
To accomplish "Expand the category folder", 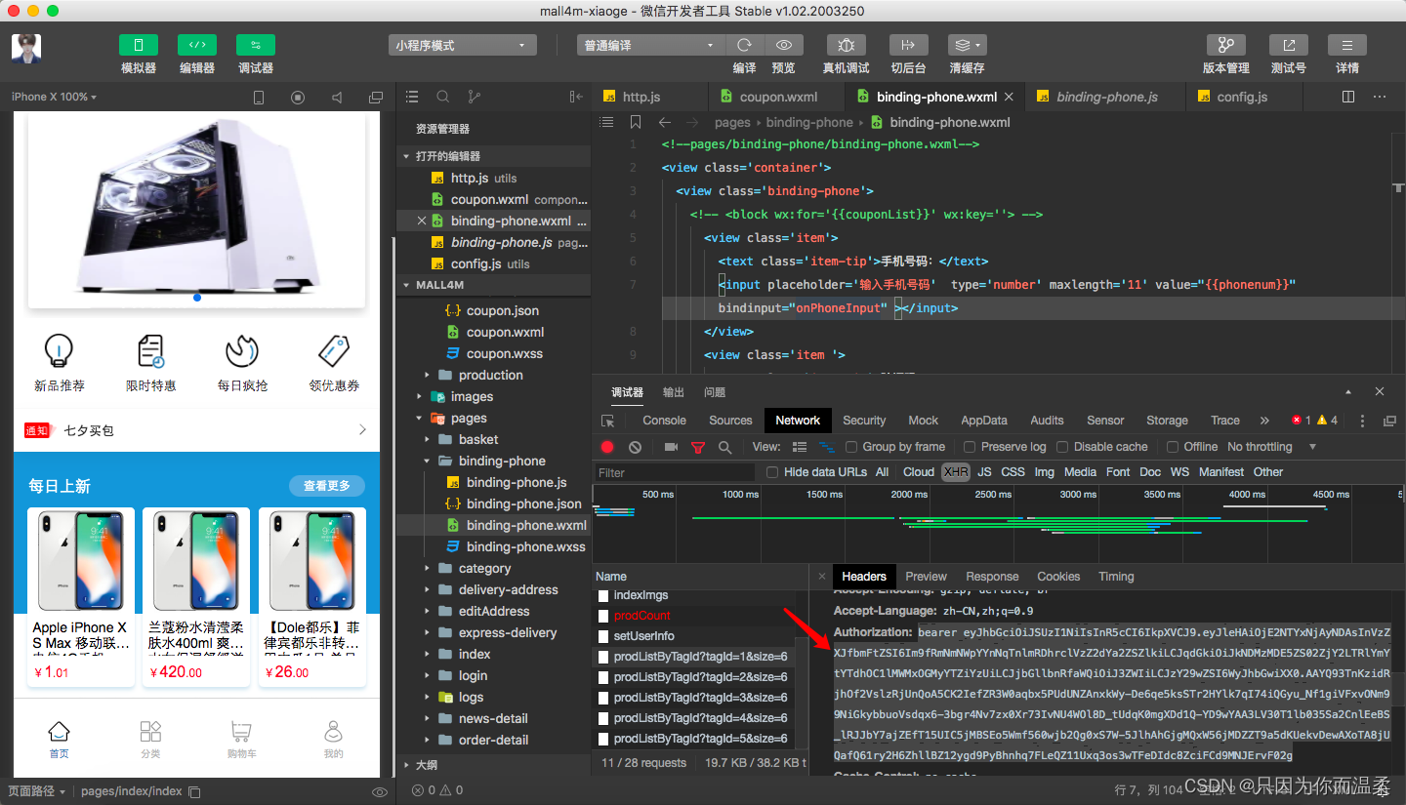I will tap(427, 569).
